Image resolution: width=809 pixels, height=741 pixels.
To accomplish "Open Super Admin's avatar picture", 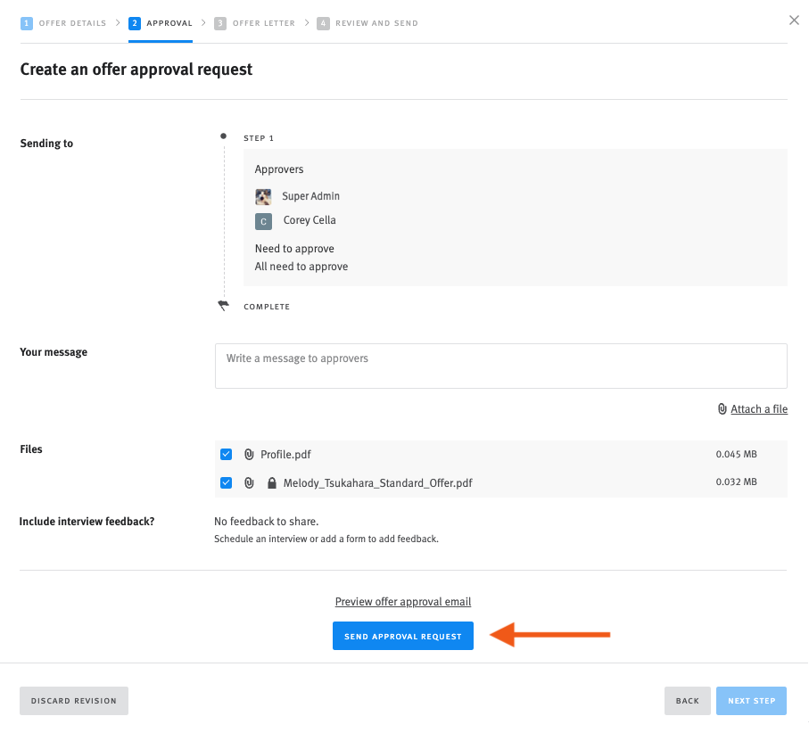I will click(x=262, y=195).
